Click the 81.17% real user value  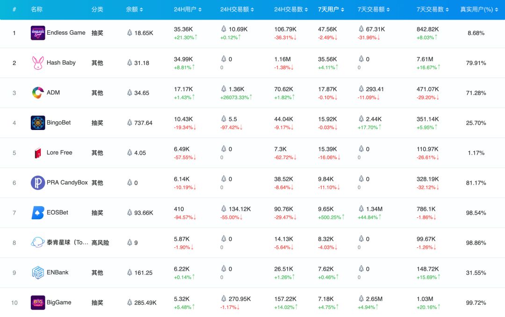pos(476,183)
